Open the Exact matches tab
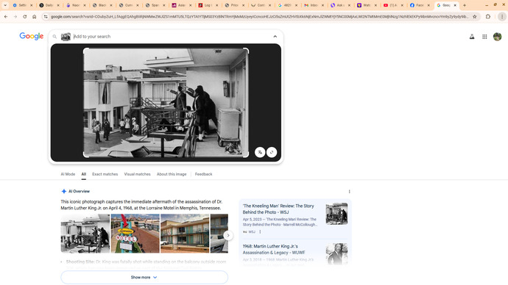 pos(105,174)
